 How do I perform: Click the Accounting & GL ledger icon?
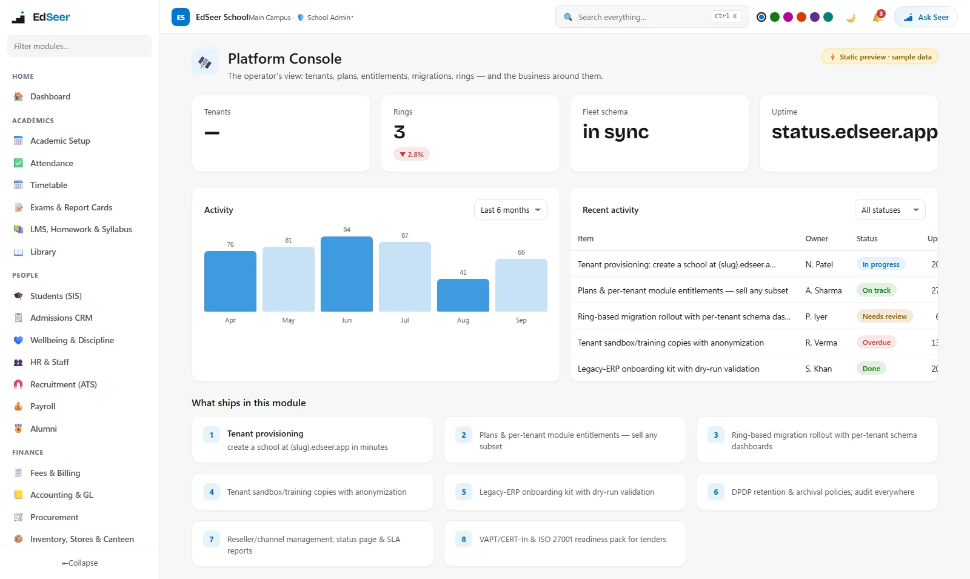[18, 495]
